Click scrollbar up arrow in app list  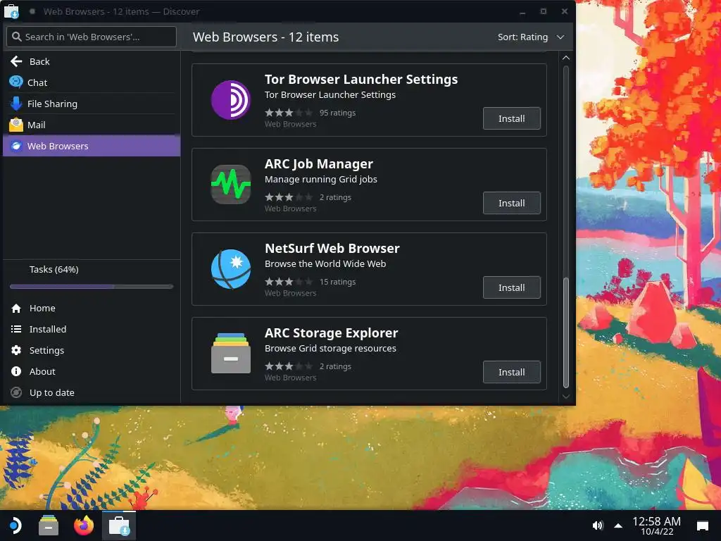click(566, 58)
